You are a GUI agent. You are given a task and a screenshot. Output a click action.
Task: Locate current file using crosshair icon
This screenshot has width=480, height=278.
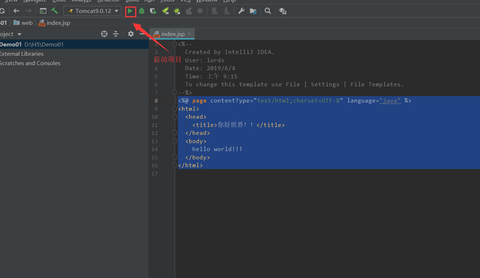tap(104, 34)
